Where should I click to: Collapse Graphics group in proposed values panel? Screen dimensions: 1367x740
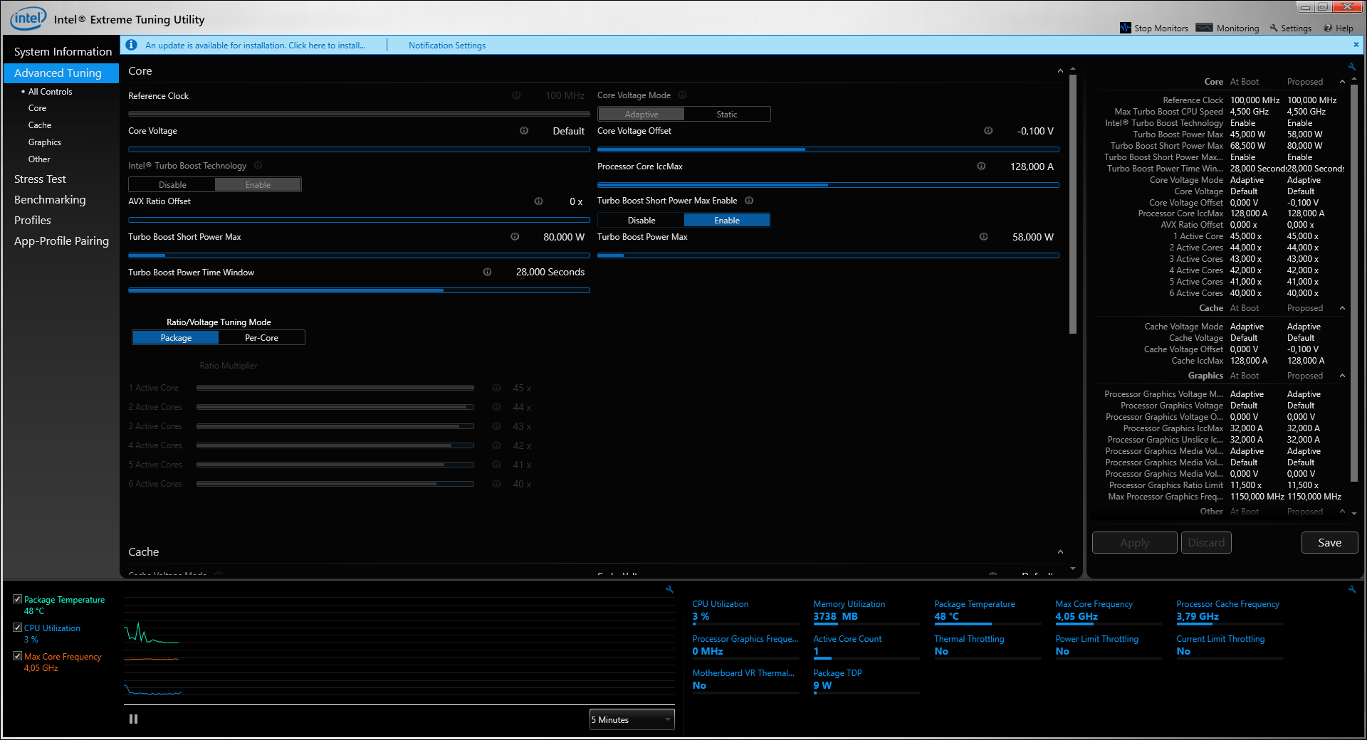click(x=1342, y=376)
